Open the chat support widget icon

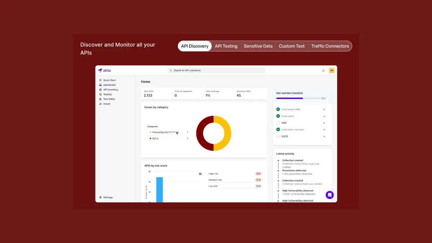coord(330,195)
